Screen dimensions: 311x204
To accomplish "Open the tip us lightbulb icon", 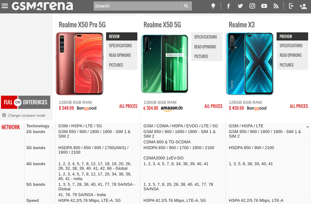I will coord(213,6).
